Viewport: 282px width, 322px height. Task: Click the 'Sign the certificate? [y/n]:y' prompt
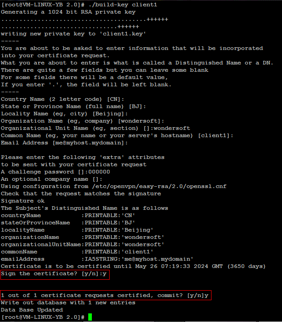pyautogui.click(x=54, y=274)
